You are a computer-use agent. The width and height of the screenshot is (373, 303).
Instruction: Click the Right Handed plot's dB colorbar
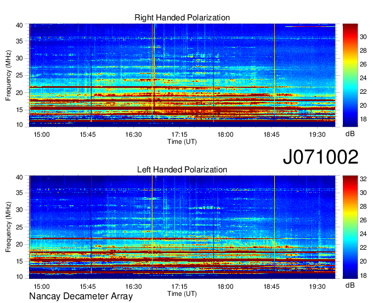click(350, 75)
